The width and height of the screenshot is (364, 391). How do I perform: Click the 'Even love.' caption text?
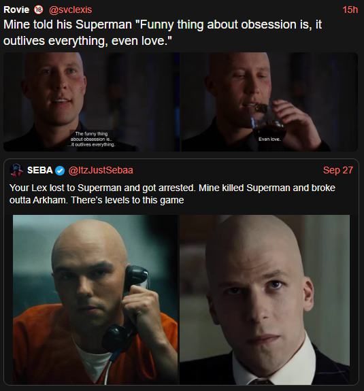pyautogui.click(x=269, y=139)
